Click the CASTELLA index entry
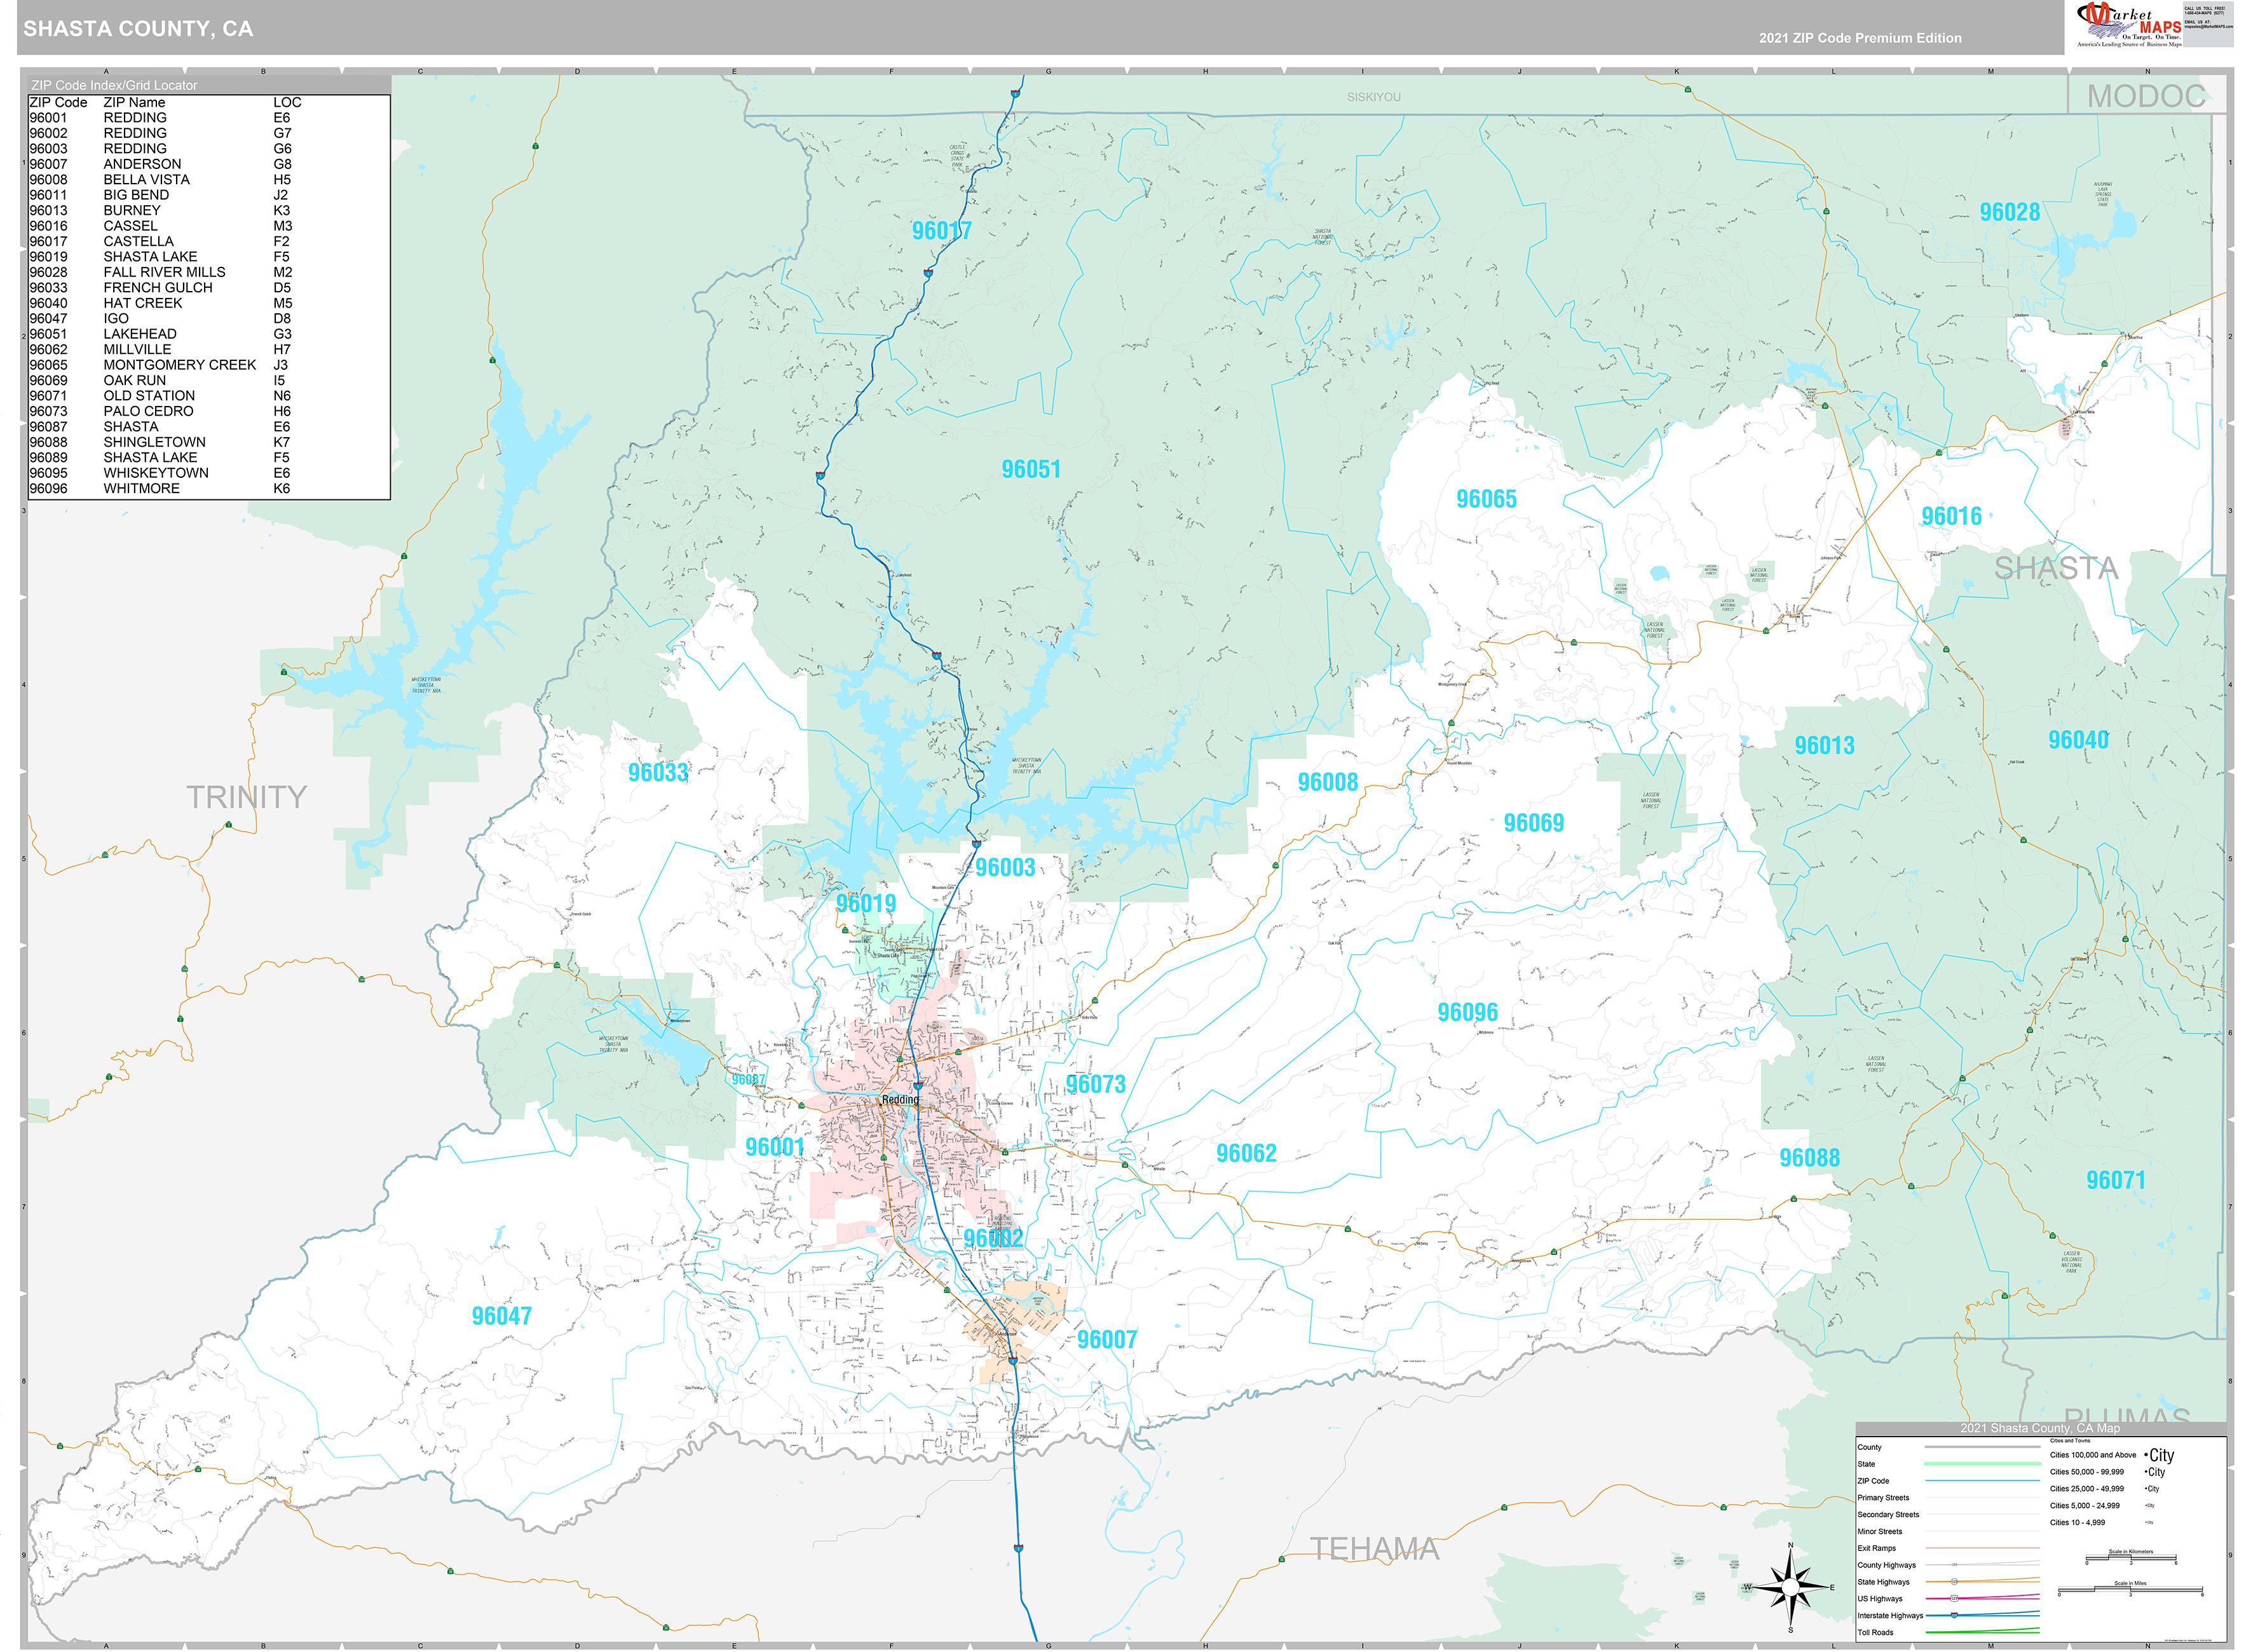 tap(165, 241)
